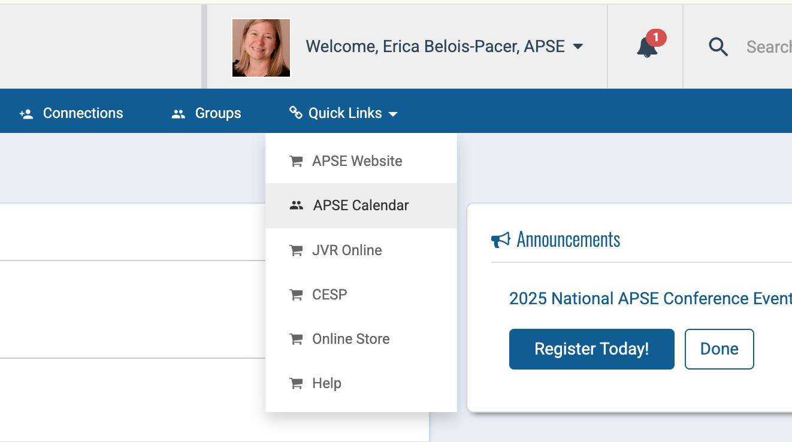Click the Announcements megaphone icon

(500, 240)
